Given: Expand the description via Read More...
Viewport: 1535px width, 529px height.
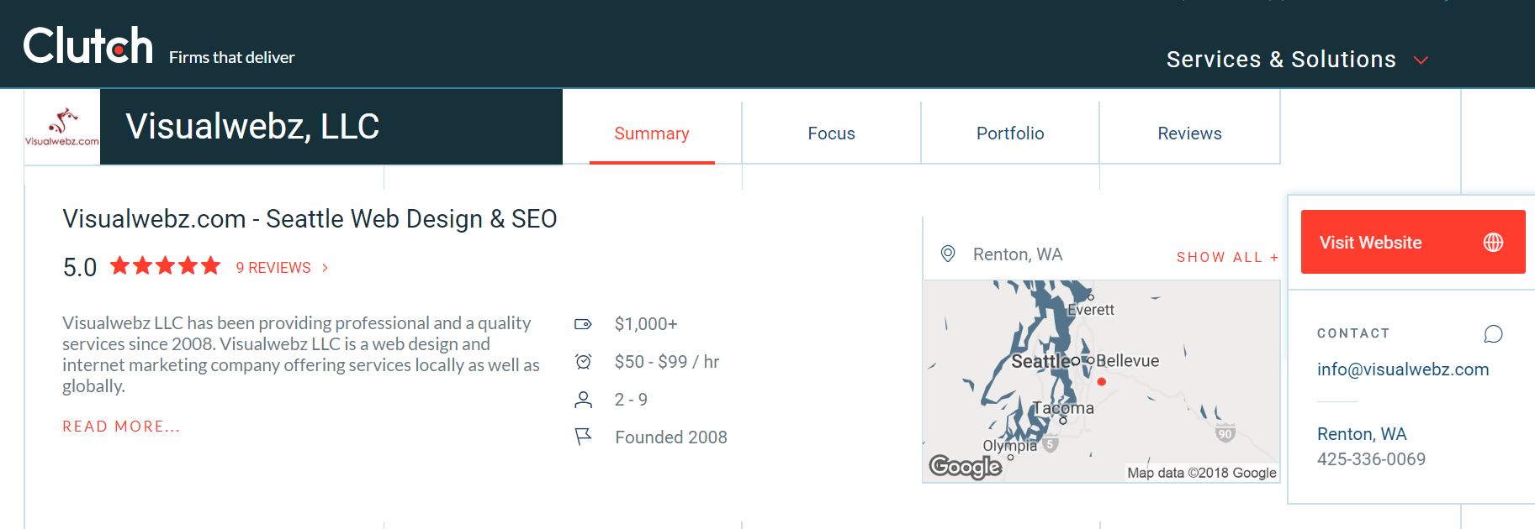Looking at the screenshot, I should coord(121,427).
